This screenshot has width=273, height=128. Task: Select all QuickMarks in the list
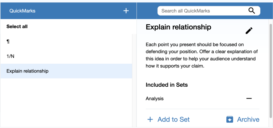pos(17,26)
